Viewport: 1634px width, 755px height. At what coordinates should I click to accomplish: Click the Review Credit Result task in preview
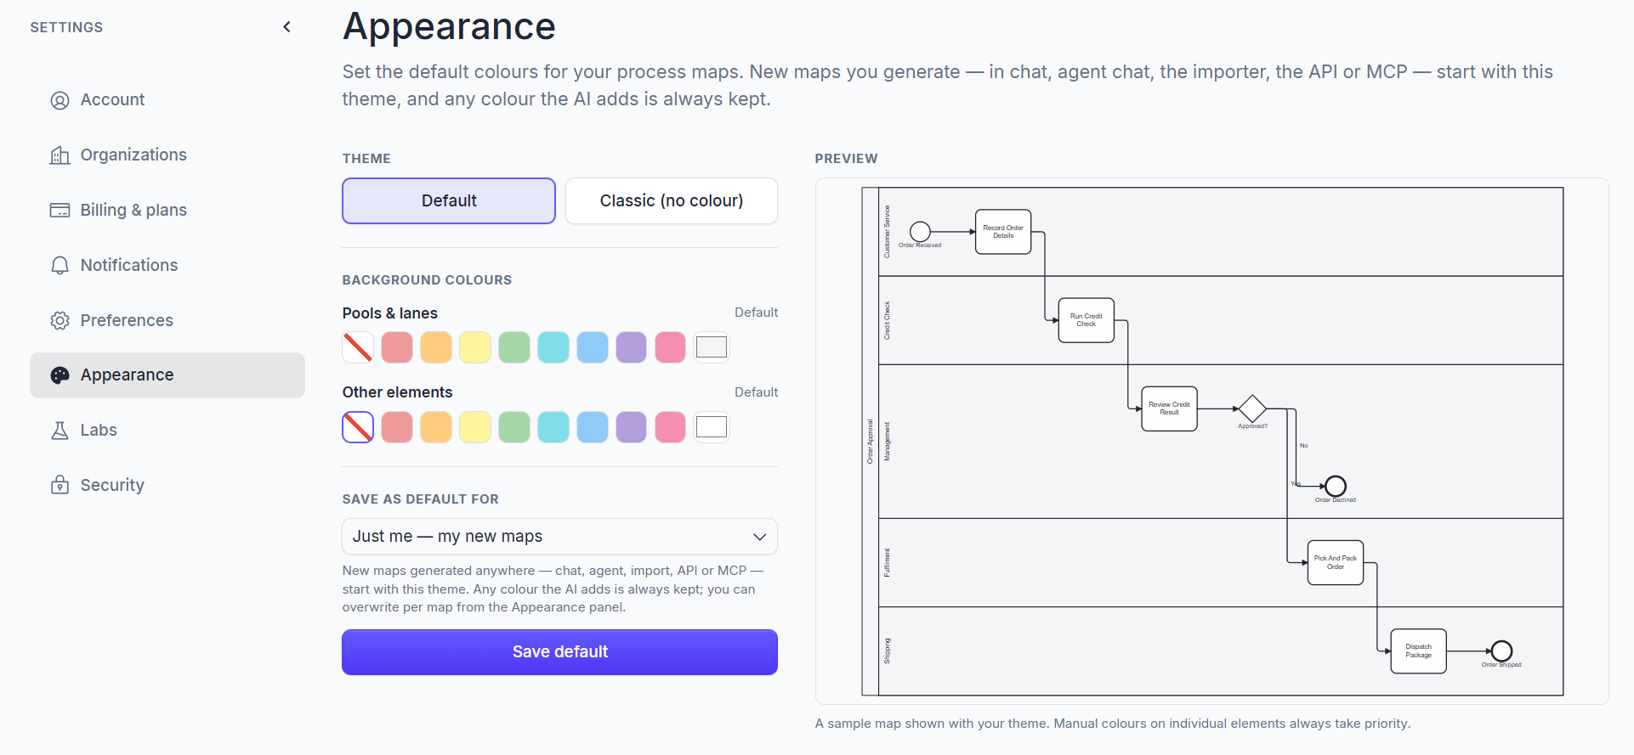pos(1170,408)
